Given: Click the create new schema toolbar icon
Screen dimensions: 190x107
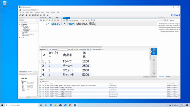Looking at the screenshot, I should pos(30,15).
